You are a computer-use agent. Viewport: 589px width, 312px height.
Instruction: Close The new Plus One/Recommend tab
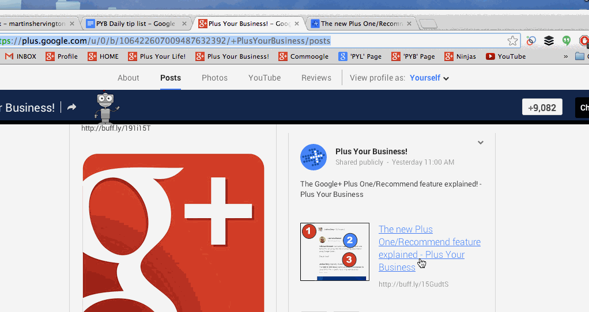click(409, 24)
